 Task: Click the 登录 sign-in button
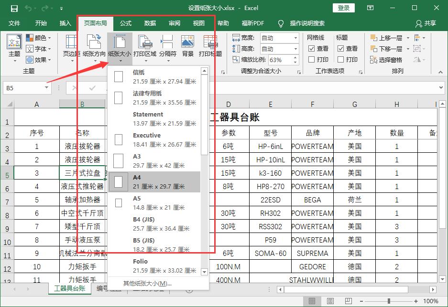click(x=343, y=8)
